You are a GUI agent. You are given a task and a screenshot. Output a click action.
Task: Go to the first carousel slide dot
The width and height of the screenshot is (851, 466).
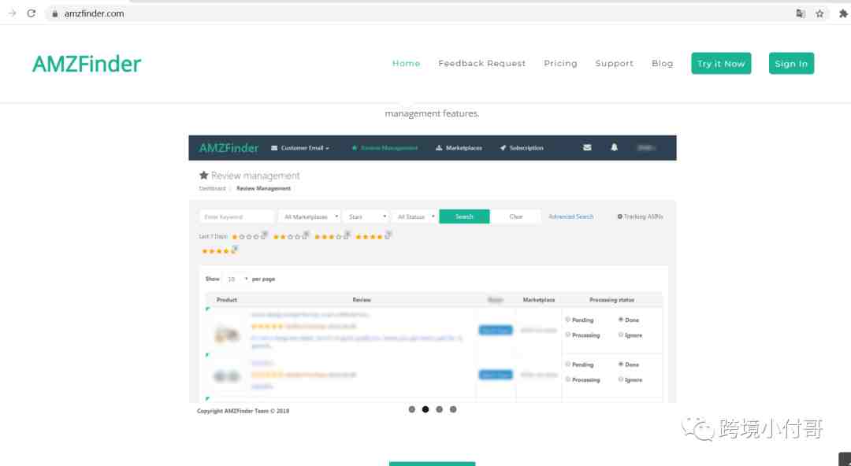pos(412,409)
